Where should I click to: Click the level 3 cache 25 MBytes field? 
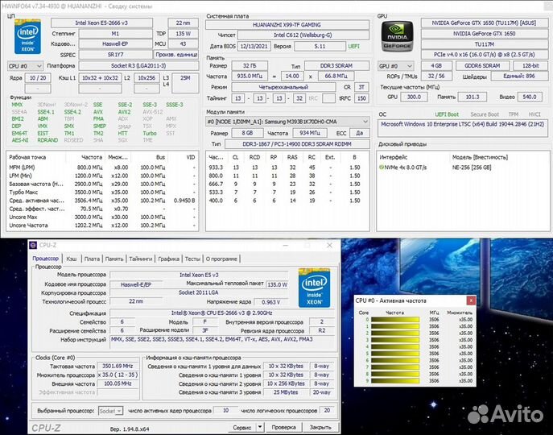[286, 392]
